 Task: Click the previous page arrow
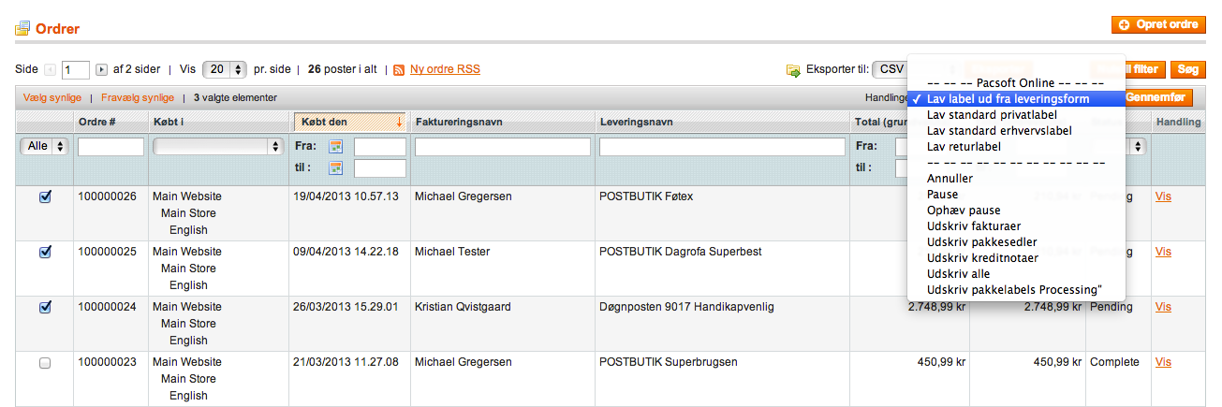pyautogui.click(x=51, y=70)
